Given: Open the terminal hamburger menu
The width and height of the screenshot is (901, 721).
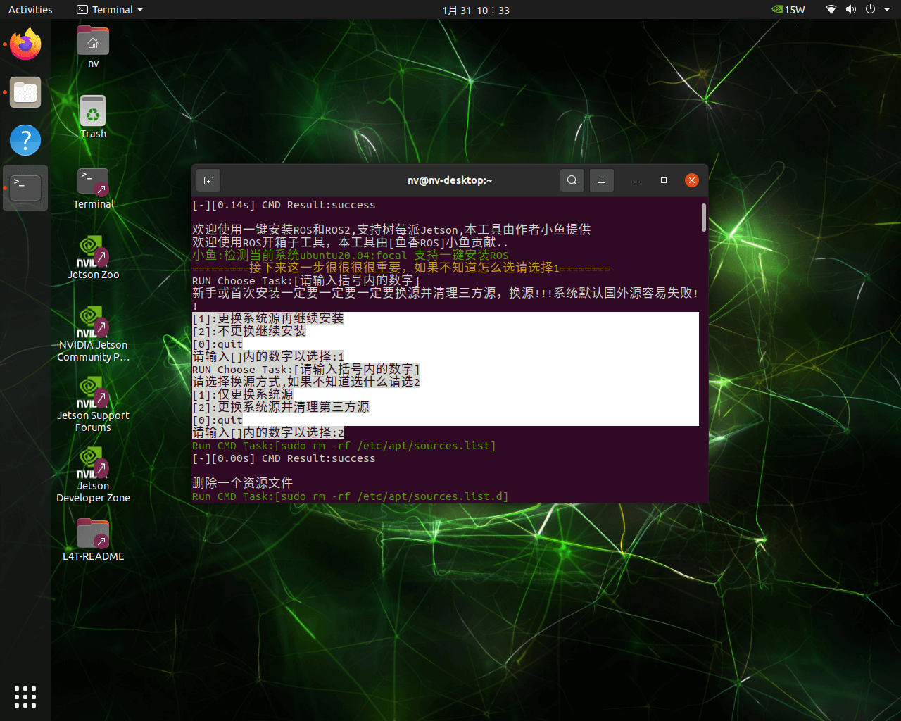Looking at the screenshot, I should [602, 180].
